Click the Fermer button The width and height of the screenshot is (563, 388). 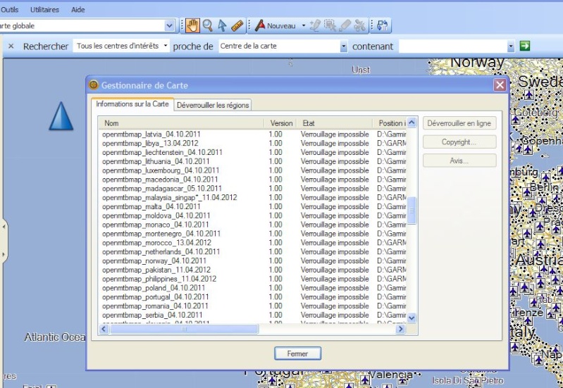(297, 353)
